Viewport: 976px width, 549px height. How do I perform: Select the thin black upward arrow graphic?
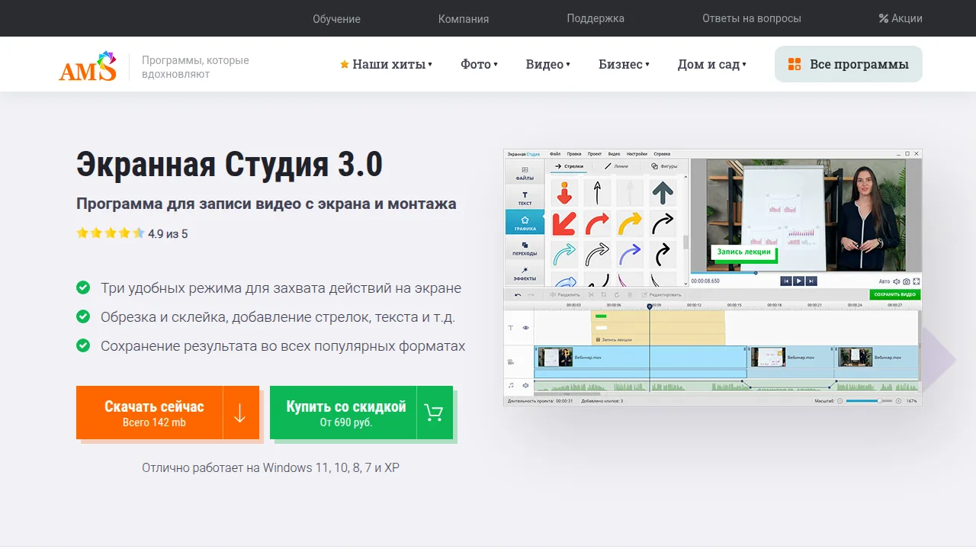click(x=597, y=193)
